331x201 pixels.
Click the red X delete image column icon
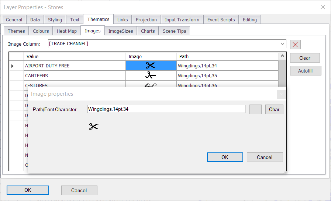pos(295,45)
